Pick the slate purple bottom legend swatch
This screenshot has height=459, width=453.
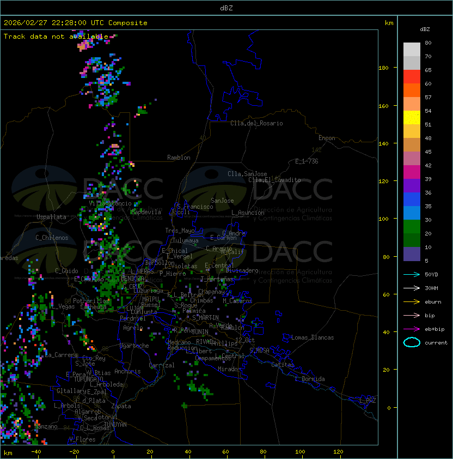pyautogui.click(x=412, y=254)
